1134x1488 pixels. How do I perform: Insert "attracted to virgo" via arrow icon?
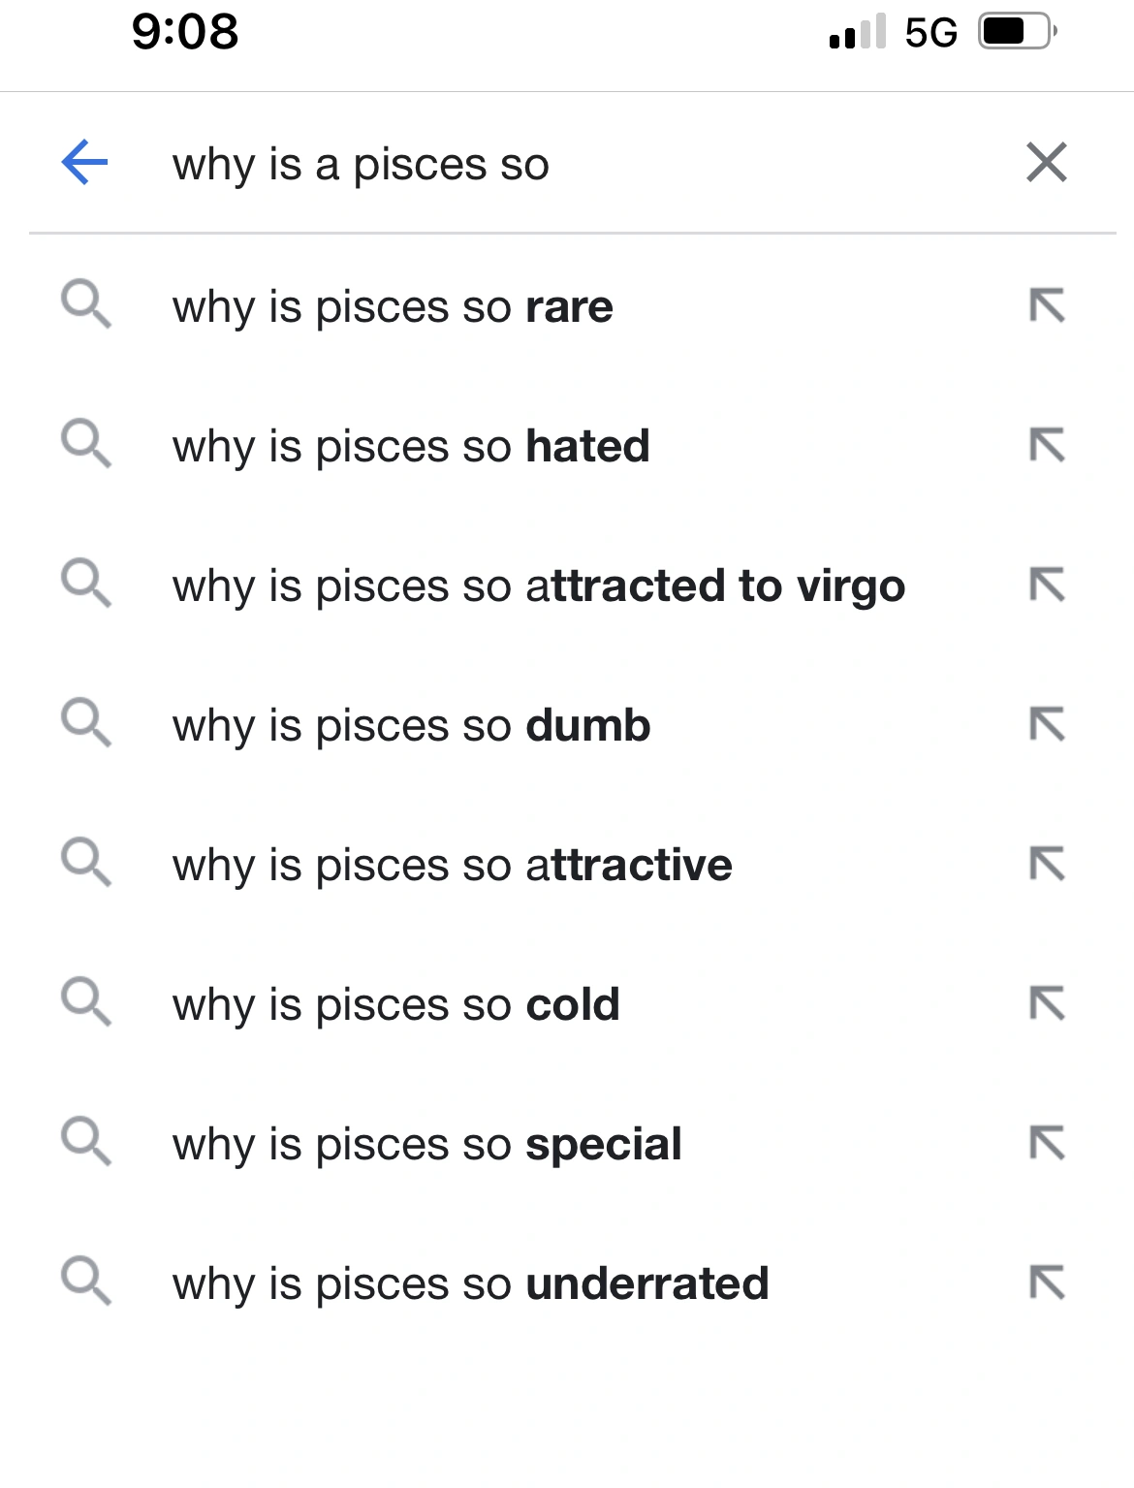(1047, 586)
